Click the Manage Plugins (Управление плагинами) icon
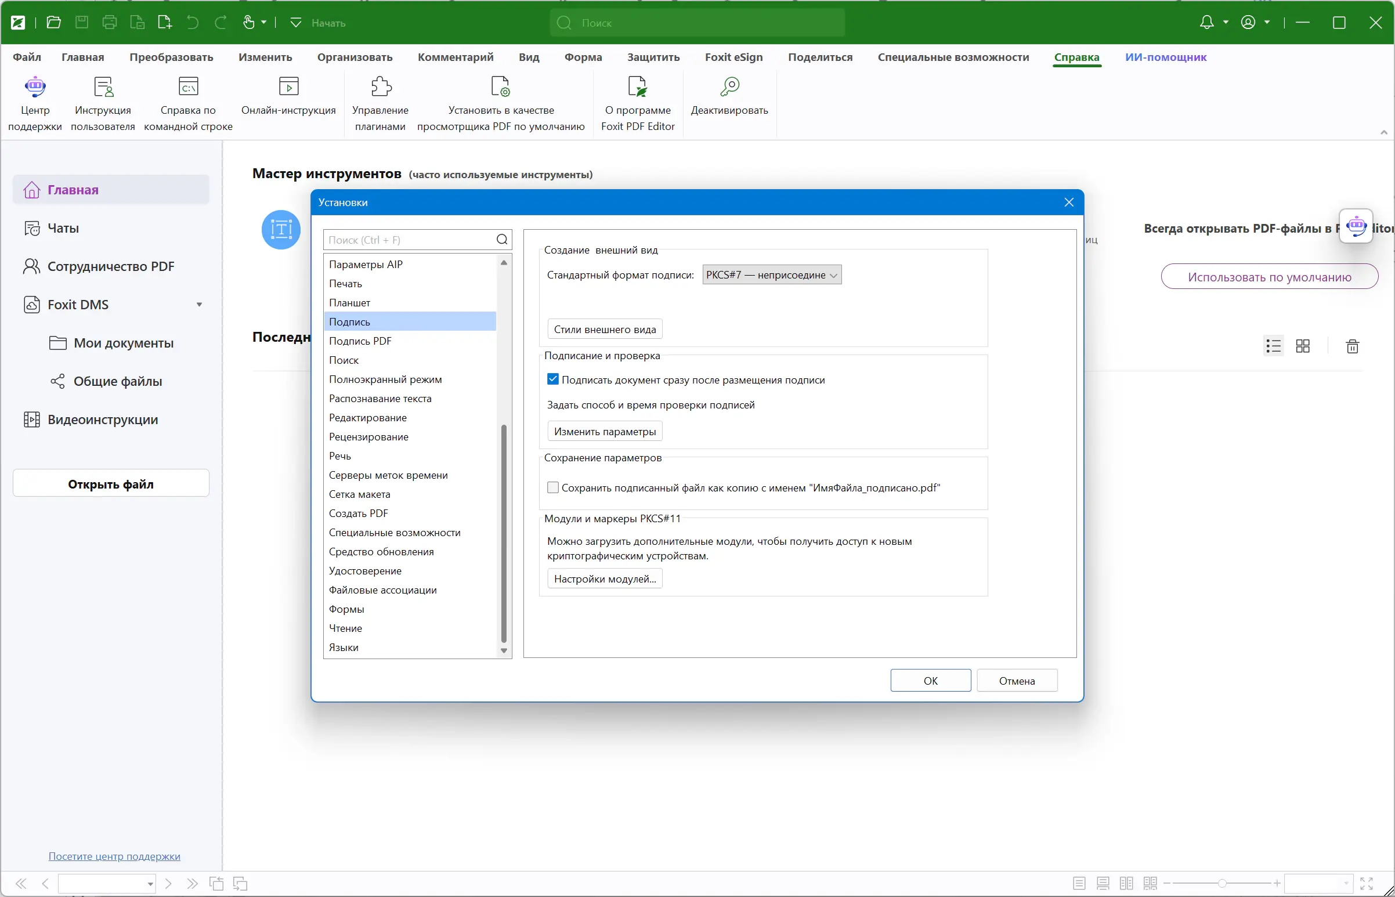 381,87
